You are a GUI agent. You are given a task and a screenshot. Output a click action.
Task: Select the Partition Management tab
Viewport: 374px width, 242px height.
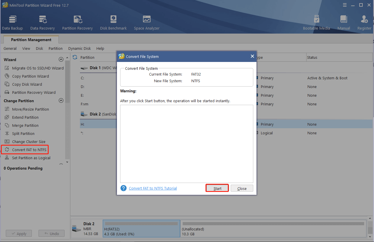[31, 40]
